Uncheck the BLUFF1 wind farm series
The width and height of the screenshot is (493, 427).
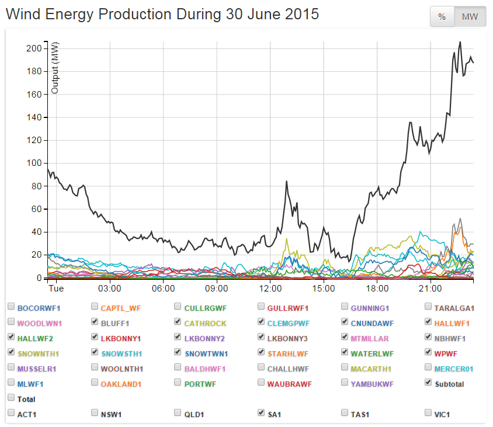95,322
